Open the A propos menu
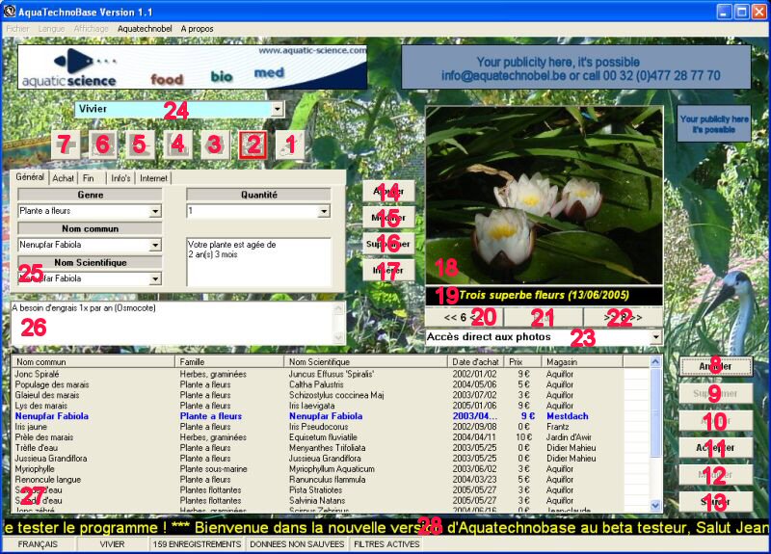The image size is (771, 554). click(198, 29)
